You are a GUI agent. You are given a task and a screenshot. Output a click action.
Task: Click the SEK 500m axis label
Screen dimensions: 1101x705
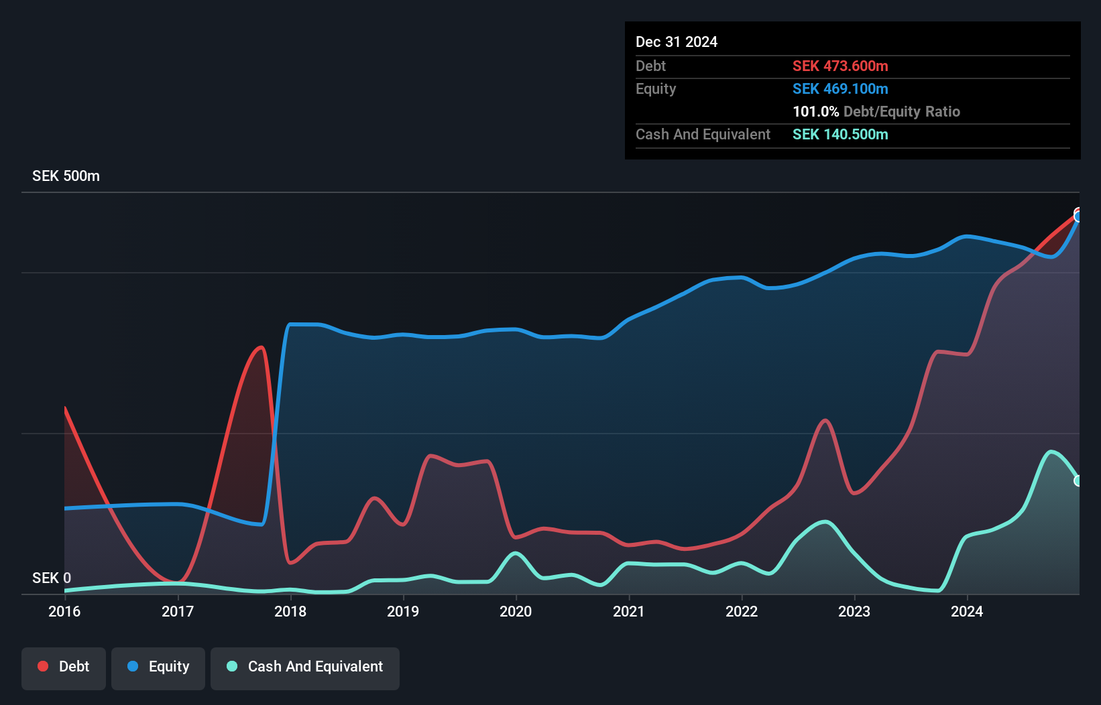tap(66, 176)
